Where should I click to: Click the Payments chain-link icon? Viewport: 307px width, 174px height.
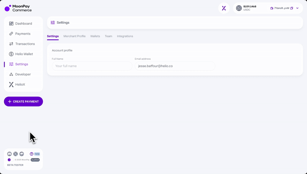(11, 34)
